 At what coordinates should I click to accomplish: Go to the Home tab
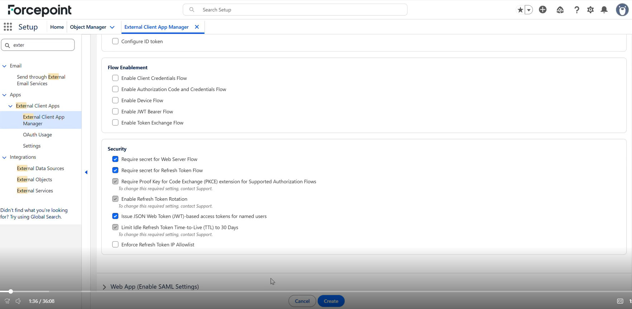click(57, 27)
